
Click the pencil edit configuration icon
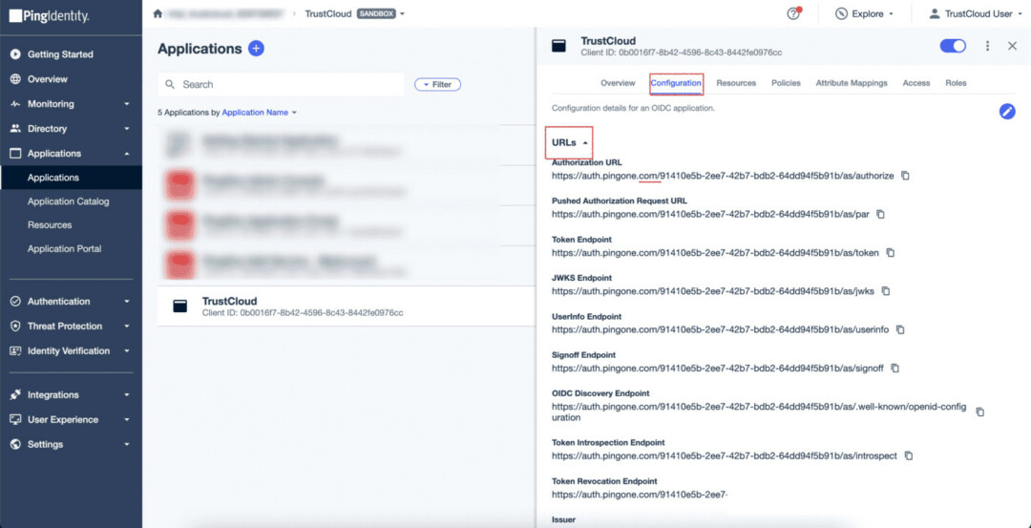tap(1007, 111)
